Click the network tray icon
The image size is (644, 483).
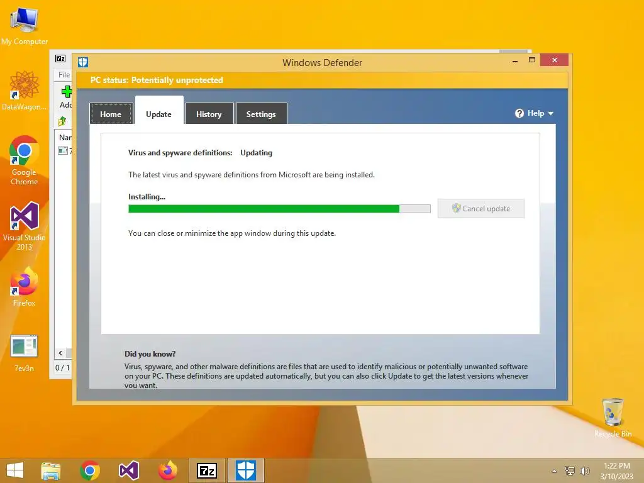pyautogui.click(x=570, y=470)
